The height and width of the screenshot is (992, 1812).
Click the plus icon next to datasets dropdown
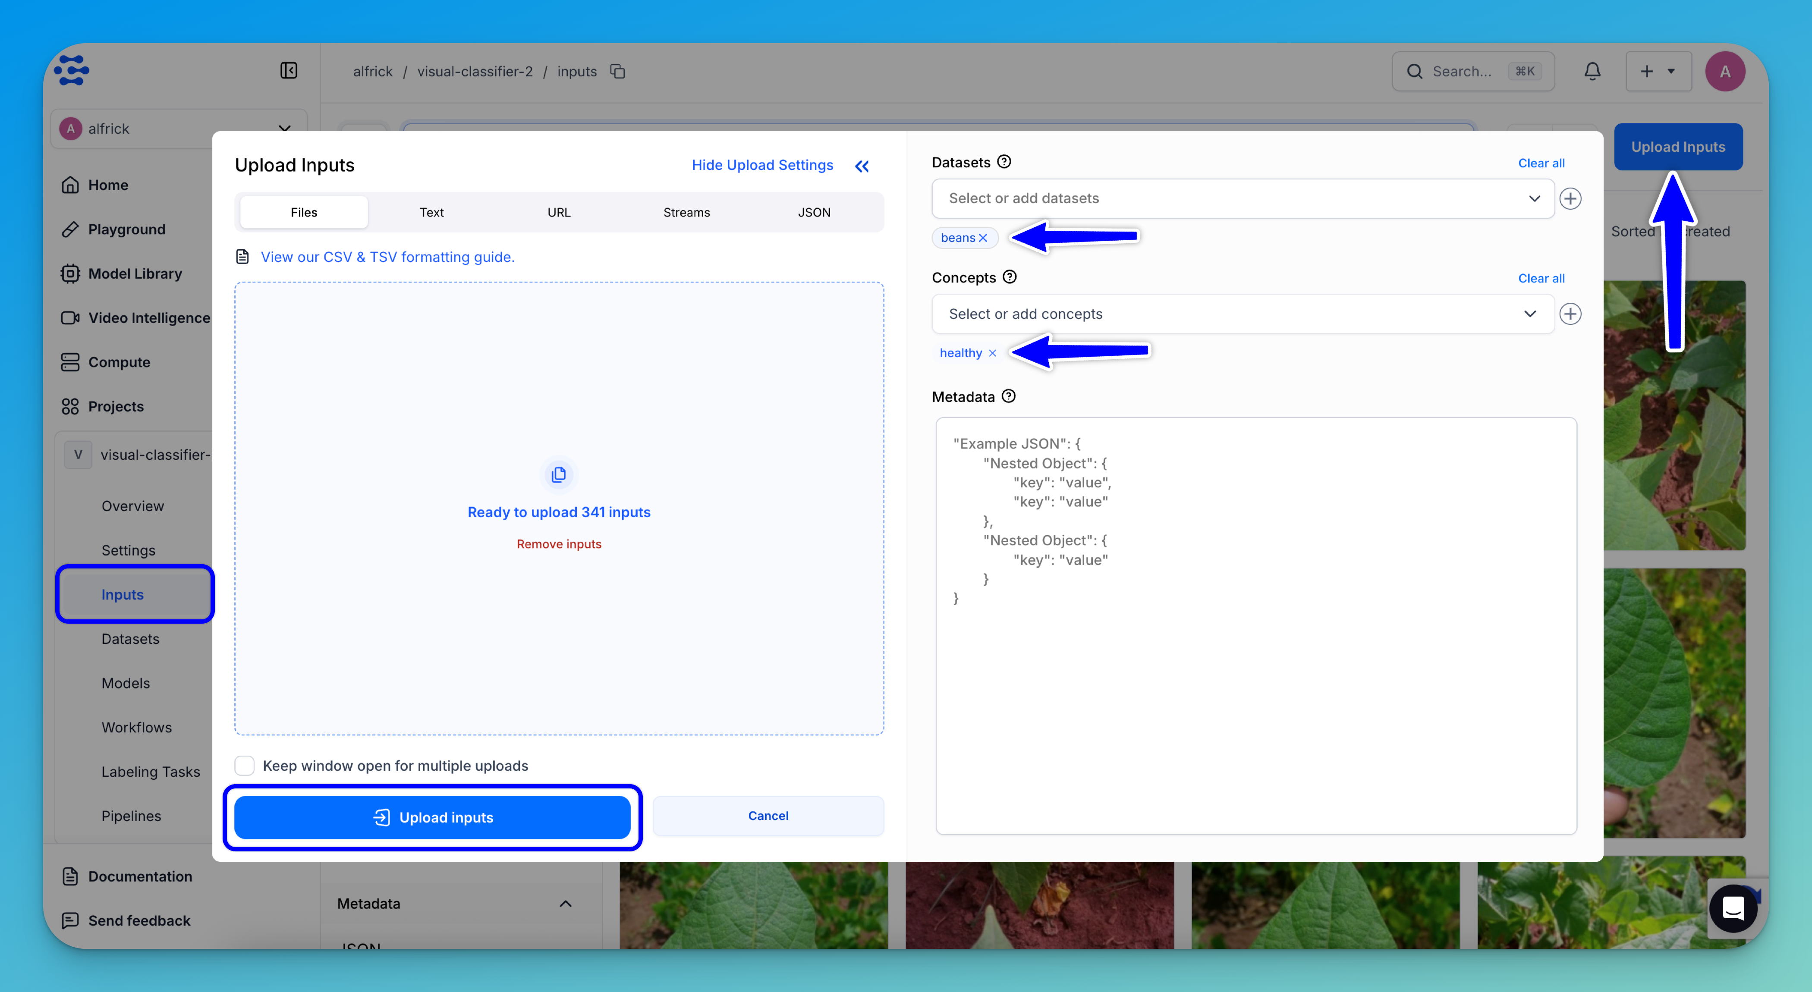click(1570, 198)
